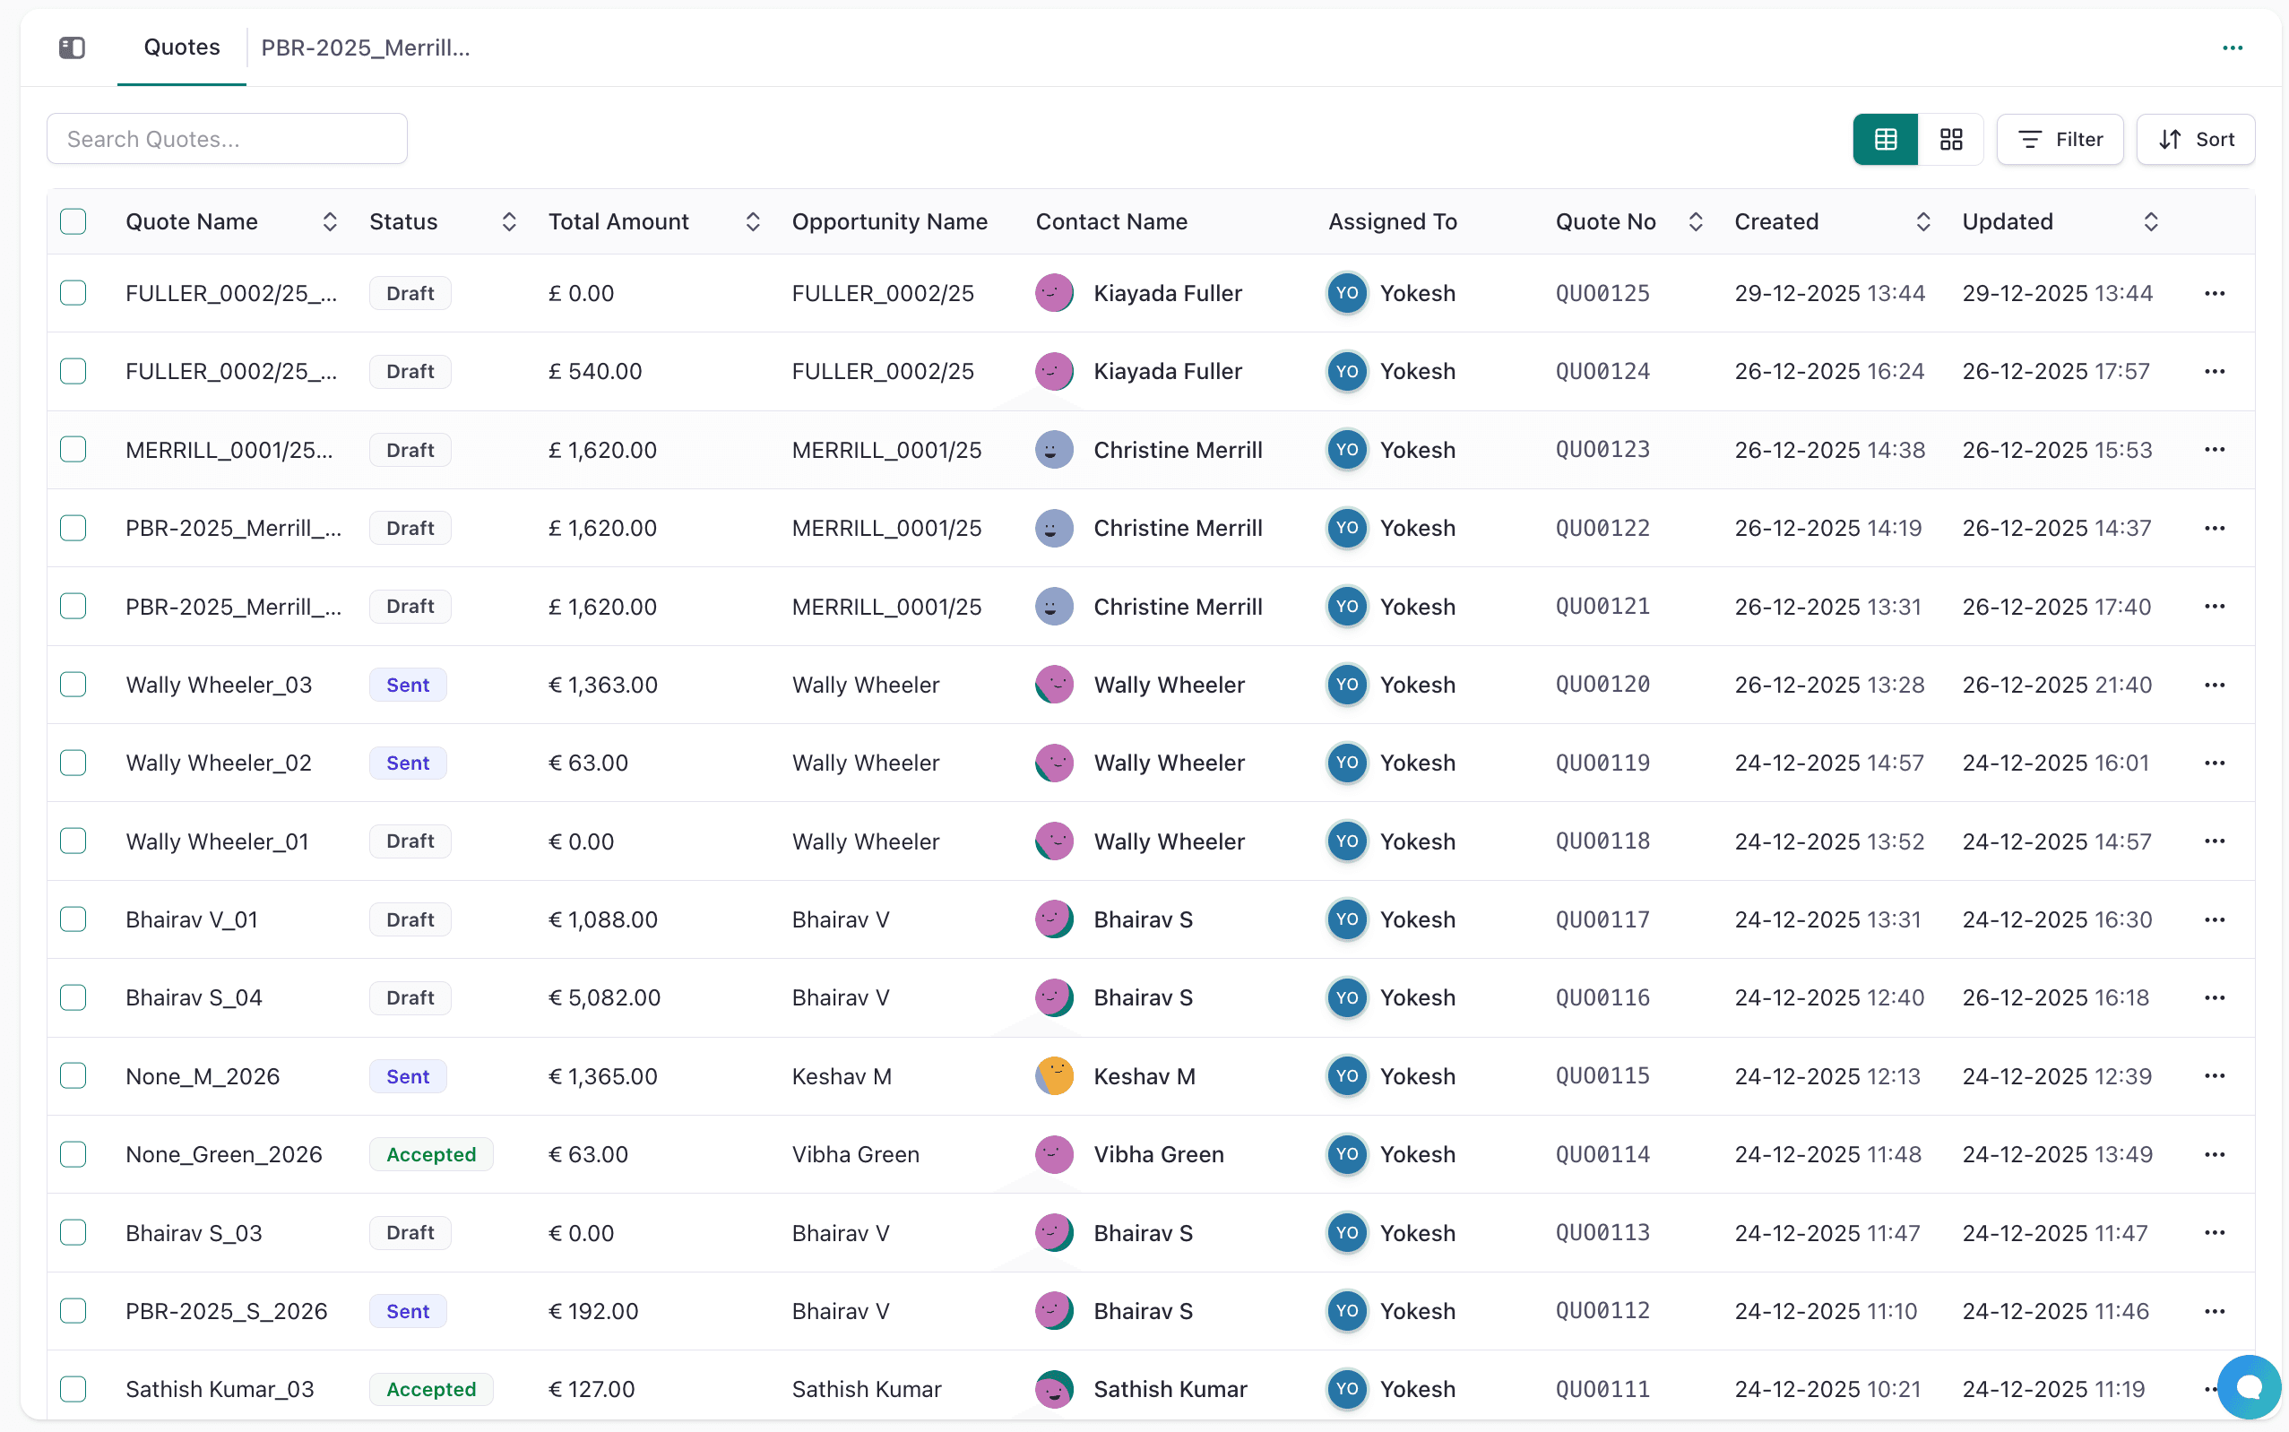This screenshot has width=2289, height=1432.
Task: Sort by Created column arrows
Action: point(1922,221)
